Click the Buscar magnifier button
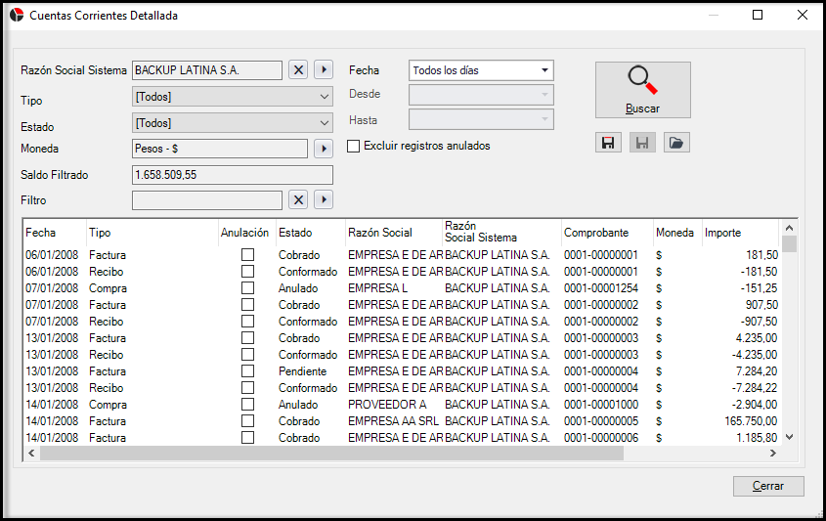 tap(642, 90)
